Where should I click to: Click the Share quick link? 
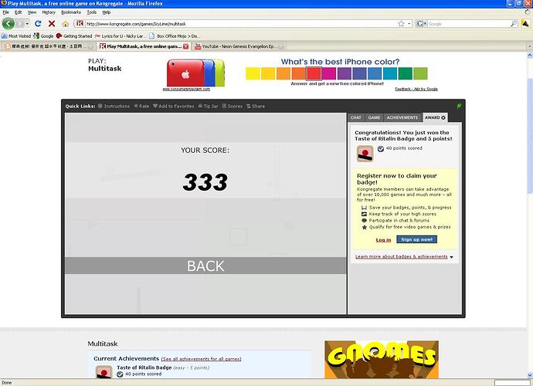coord(256,106)
